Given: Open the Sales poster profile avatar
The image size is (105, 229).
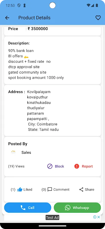Looking at the screenshot, I should click(x=13, y=152).
